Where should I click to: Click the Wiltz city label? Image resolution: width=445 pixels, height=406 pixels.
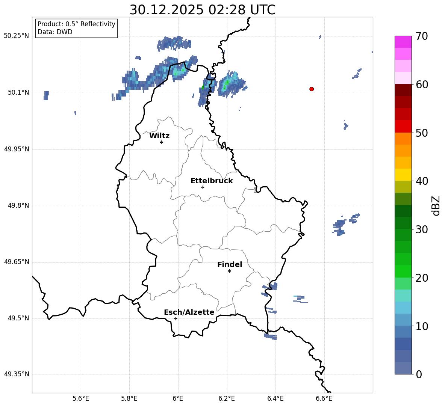[159, 136]
